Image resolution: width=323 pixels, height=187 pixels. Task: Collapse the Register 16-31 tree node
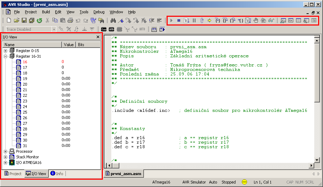(5, 56)
